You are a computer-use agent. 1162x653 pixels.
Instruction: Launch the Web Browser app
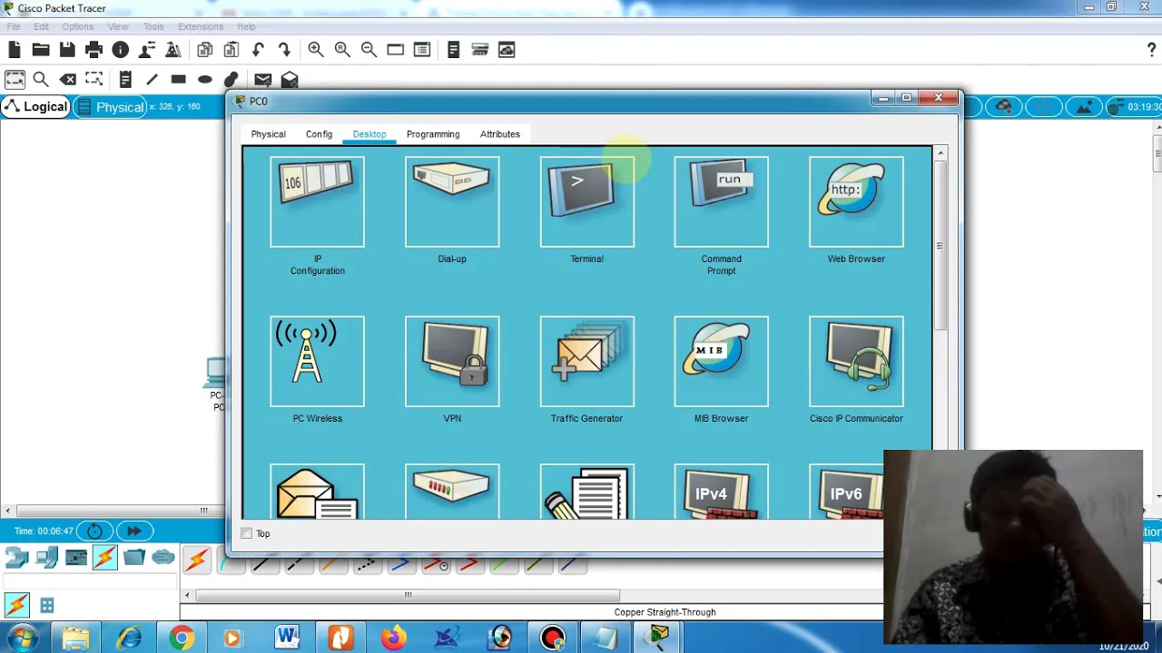[856, 201]
